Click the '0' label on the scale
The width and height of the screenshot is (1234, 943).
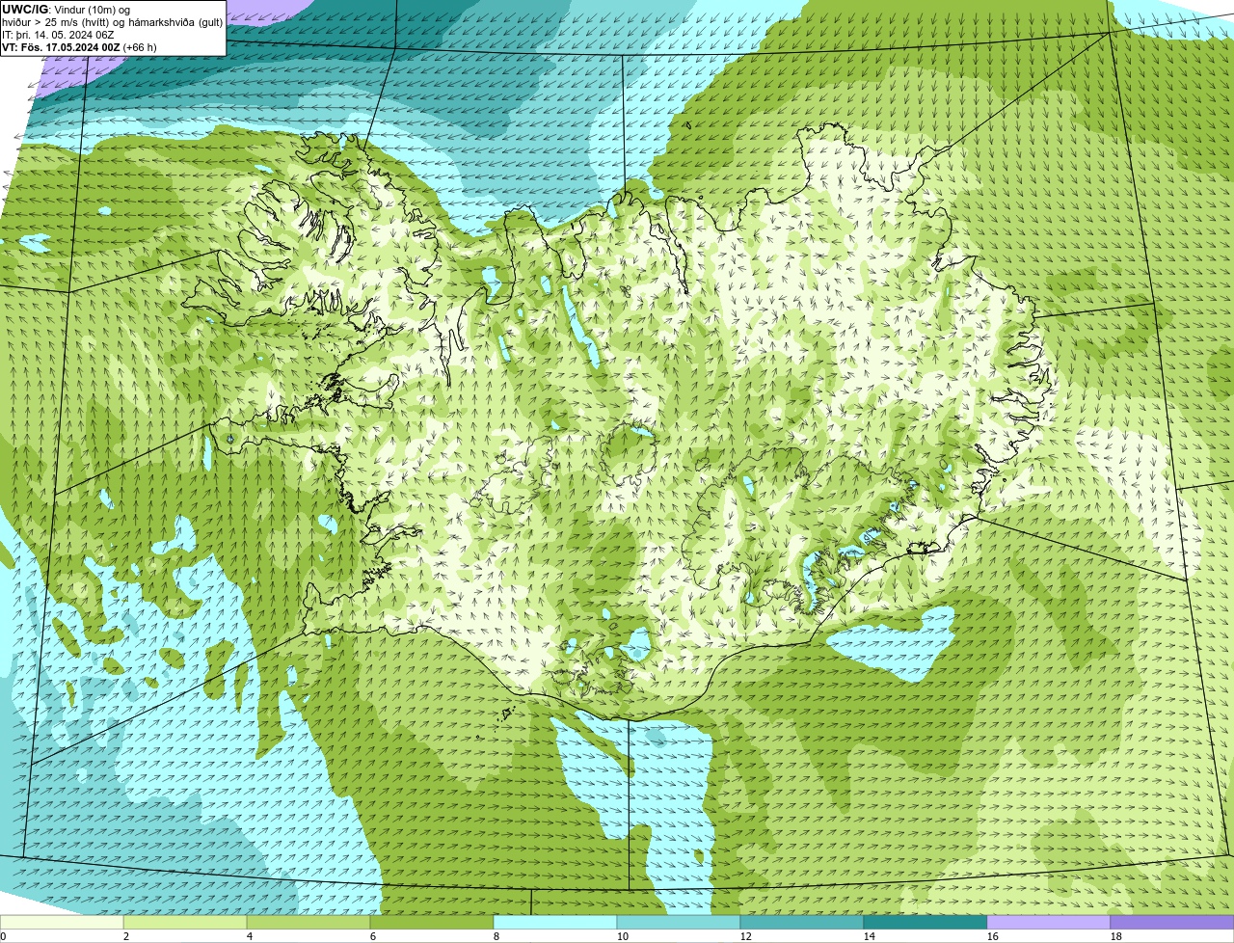(3, 936)
